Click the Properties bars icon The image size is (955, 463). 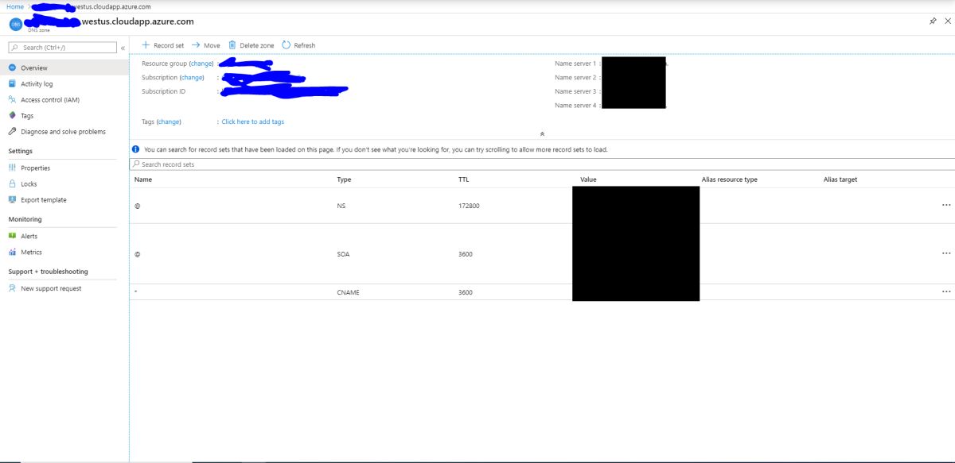(x=12, y=168)
